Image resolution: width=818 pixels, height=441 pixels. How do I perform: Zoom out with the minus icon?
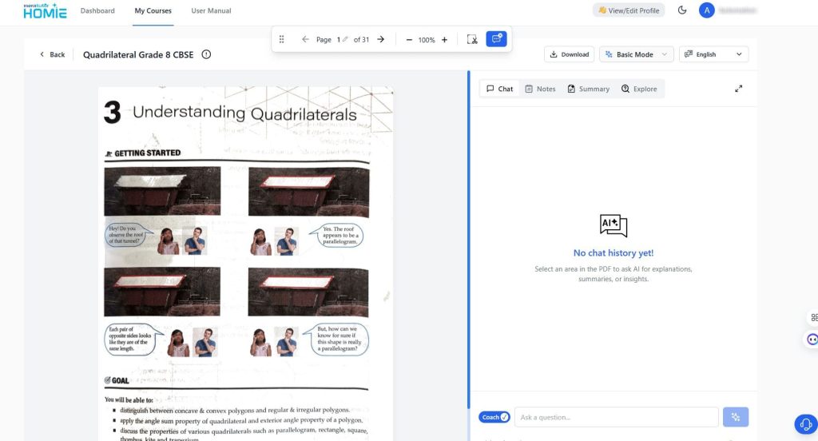(409, 39)
